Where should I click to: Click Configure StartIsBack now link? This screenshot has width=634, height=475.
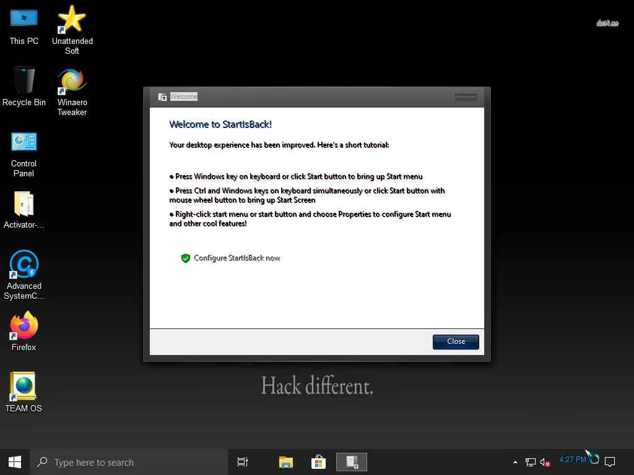click(237, 258)
